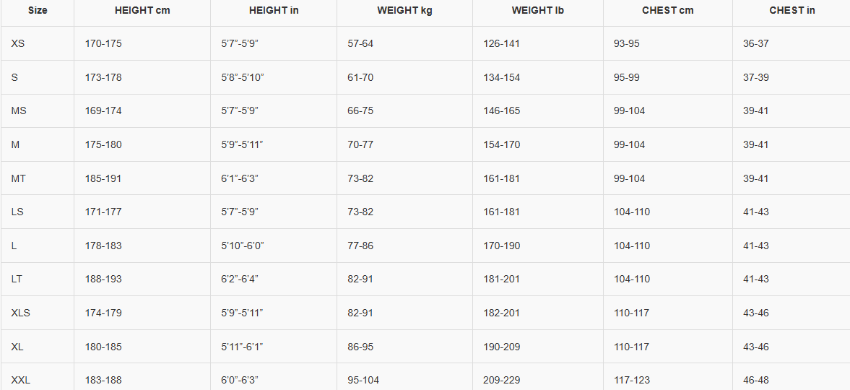Select the XLS size row label
Screen dimensions: 850x390
click(21, 313)
